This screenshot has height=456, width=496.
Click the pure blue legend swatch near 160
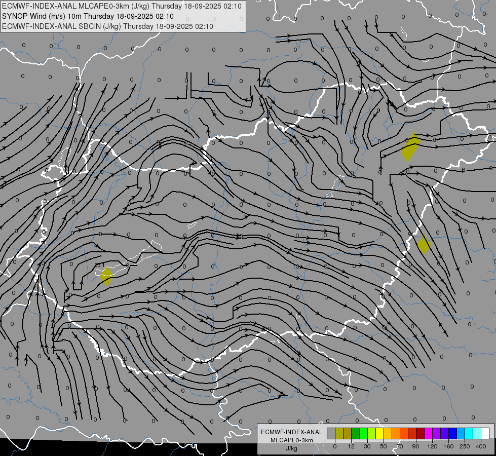coord(452,433)
